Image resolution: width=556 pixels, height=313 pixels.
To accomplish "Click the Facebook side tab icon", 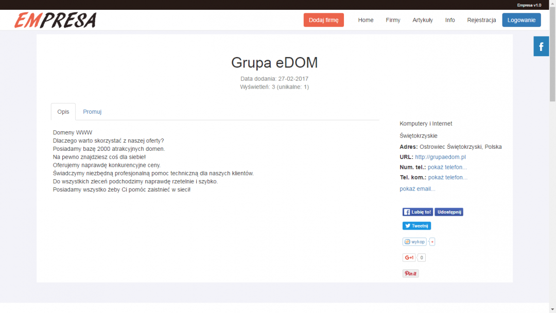I will click(x=541, y=46).
